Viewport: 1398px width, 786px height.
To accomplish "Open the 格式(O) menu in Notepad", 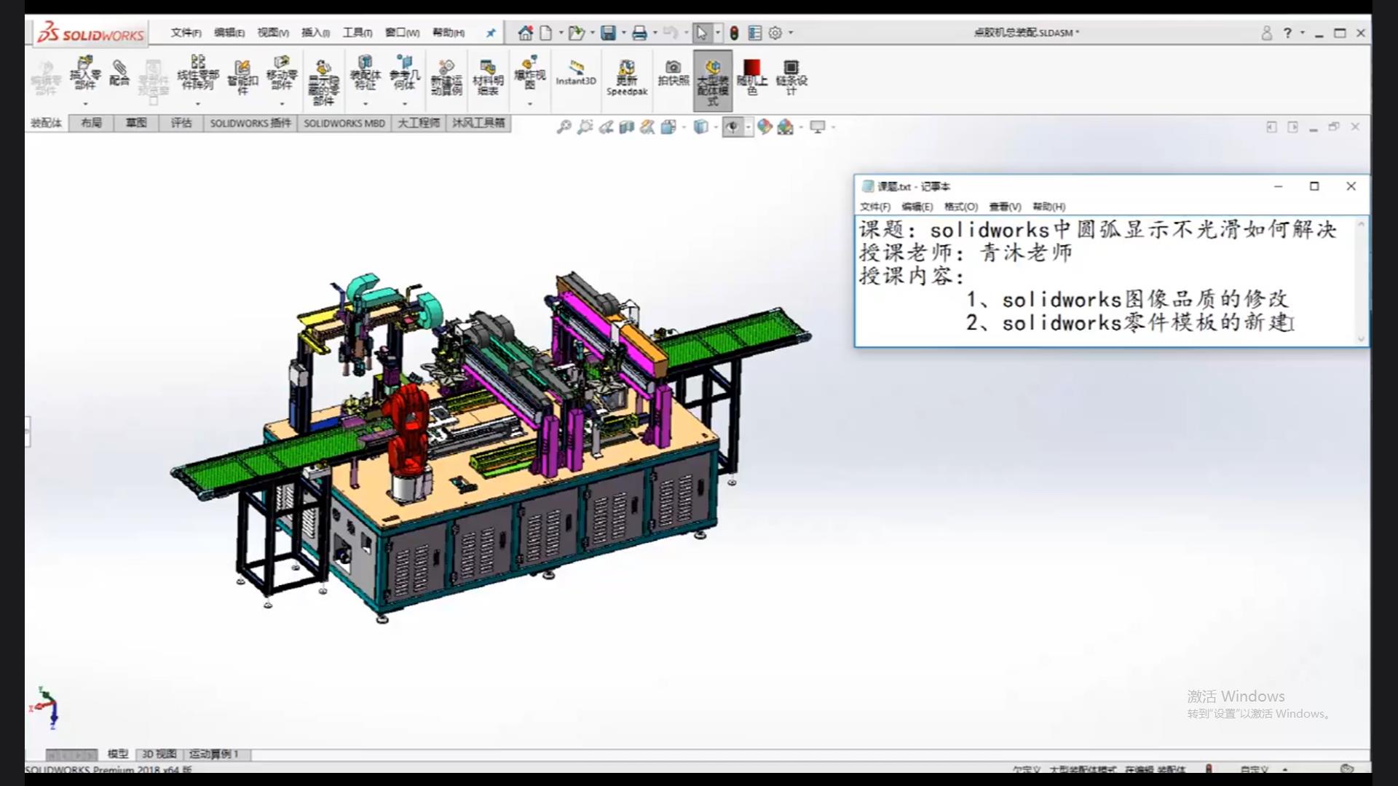I will pyautogui.click(x=961, y=207).
